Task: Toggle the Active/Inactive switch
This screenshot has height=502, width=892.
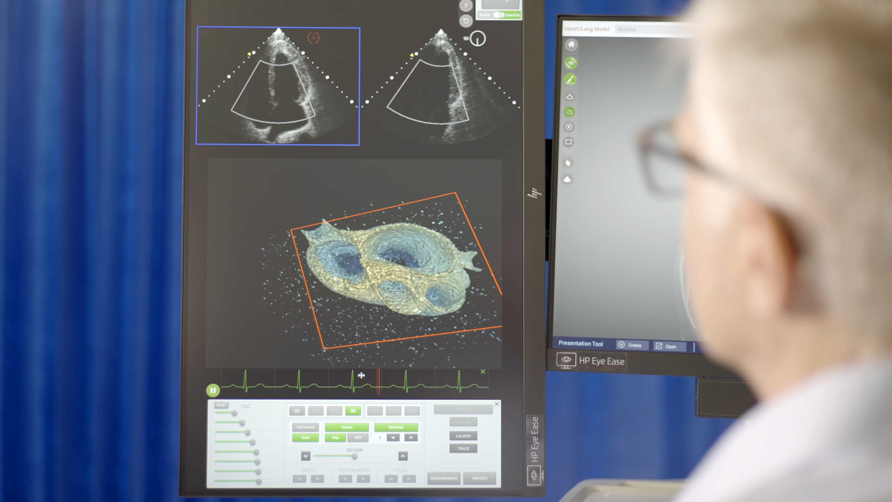Action: point(499,15)
